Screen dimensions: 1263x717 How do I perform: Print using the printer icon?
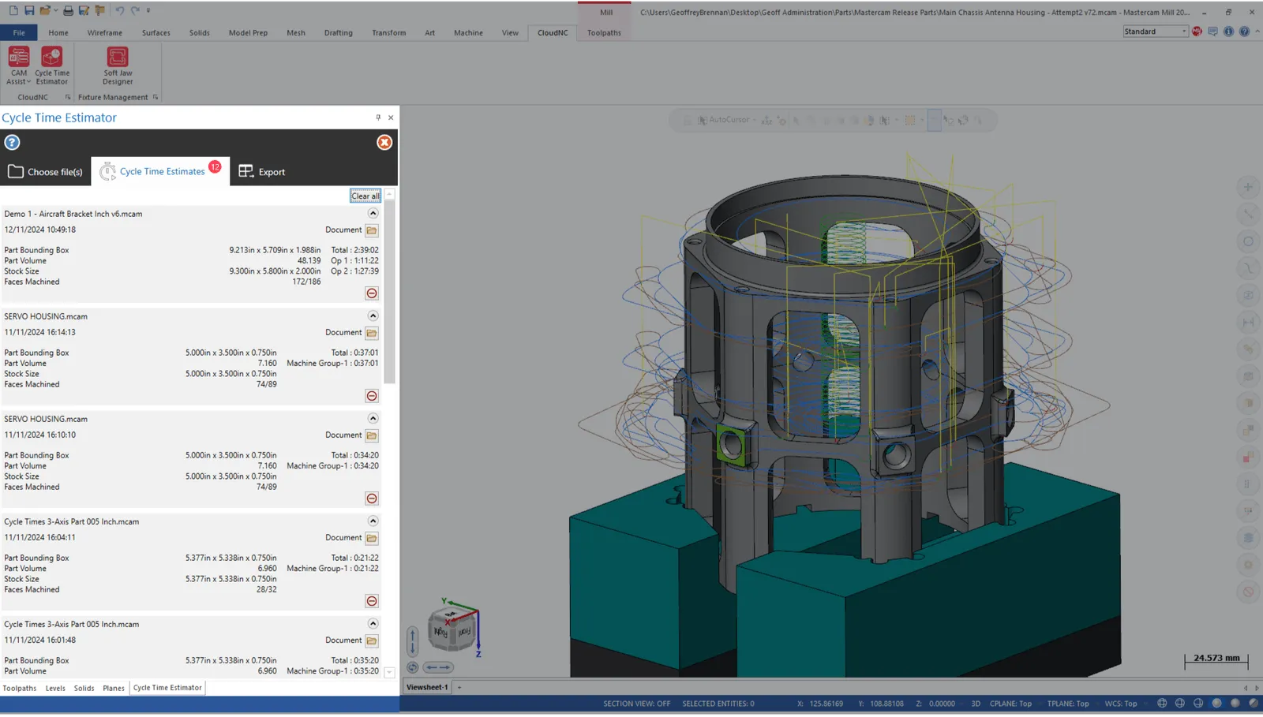[x=68, y=10]
